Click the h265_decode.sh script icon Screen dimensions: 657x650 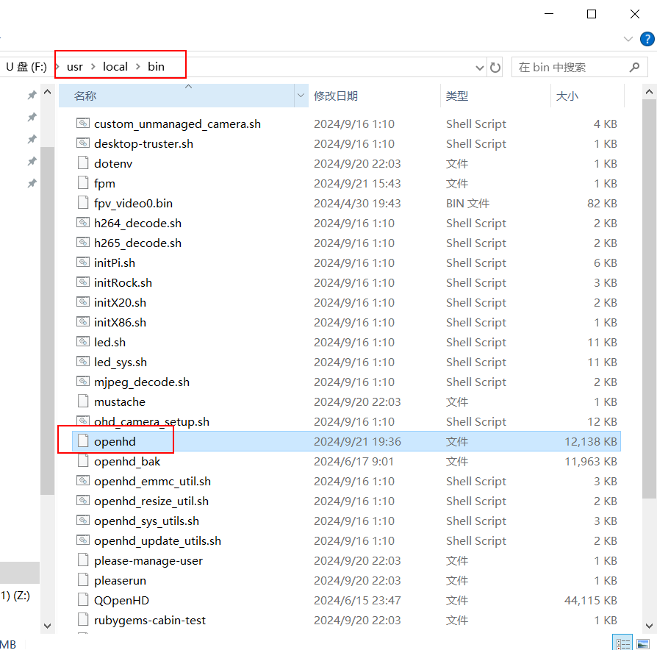tap(83, 243)
